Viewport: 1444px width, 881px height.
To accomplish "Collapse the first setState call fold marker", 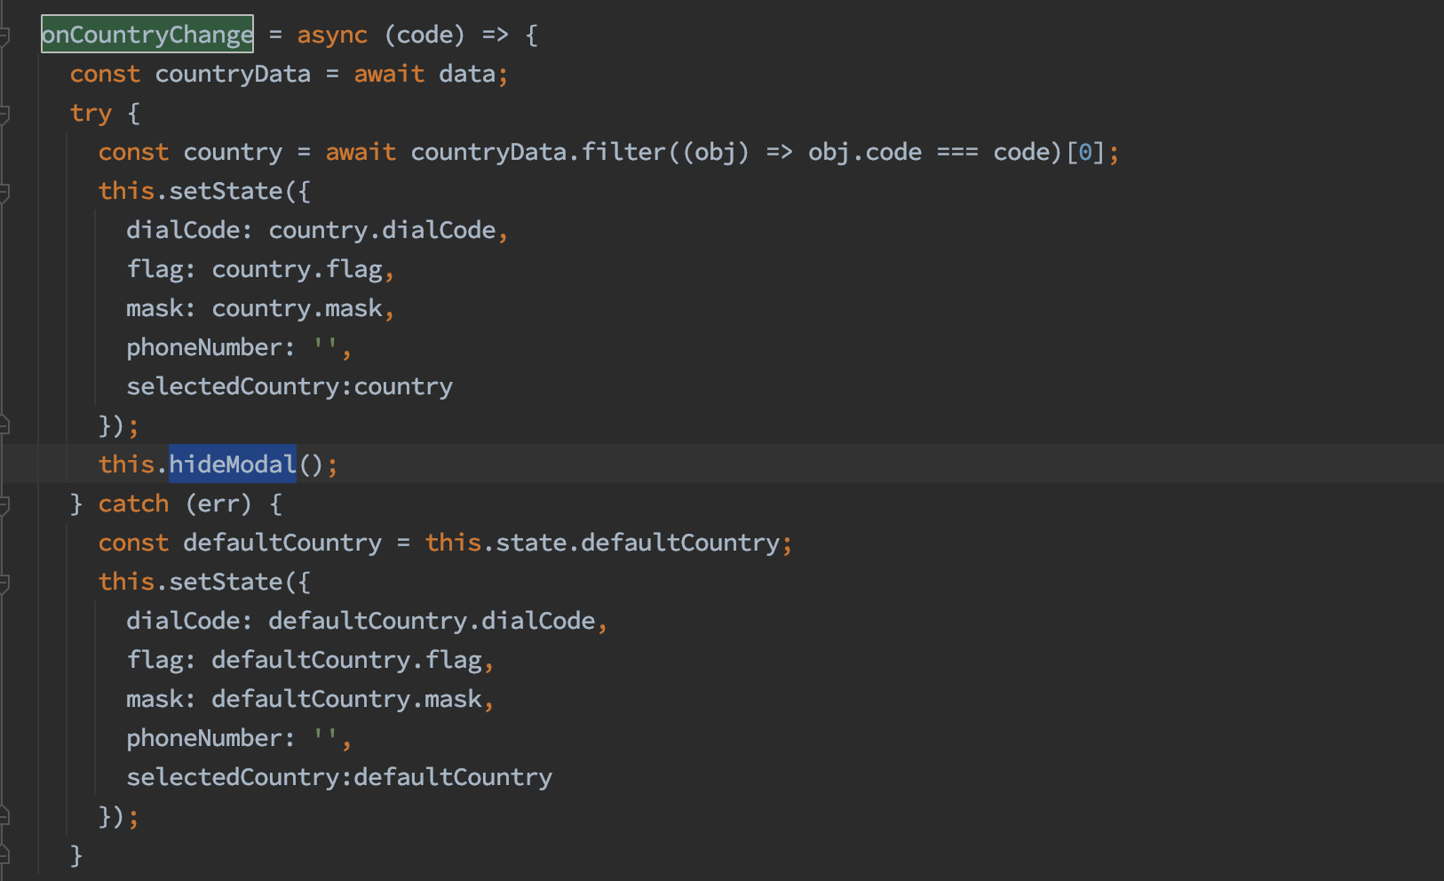I will pos(5,190).
